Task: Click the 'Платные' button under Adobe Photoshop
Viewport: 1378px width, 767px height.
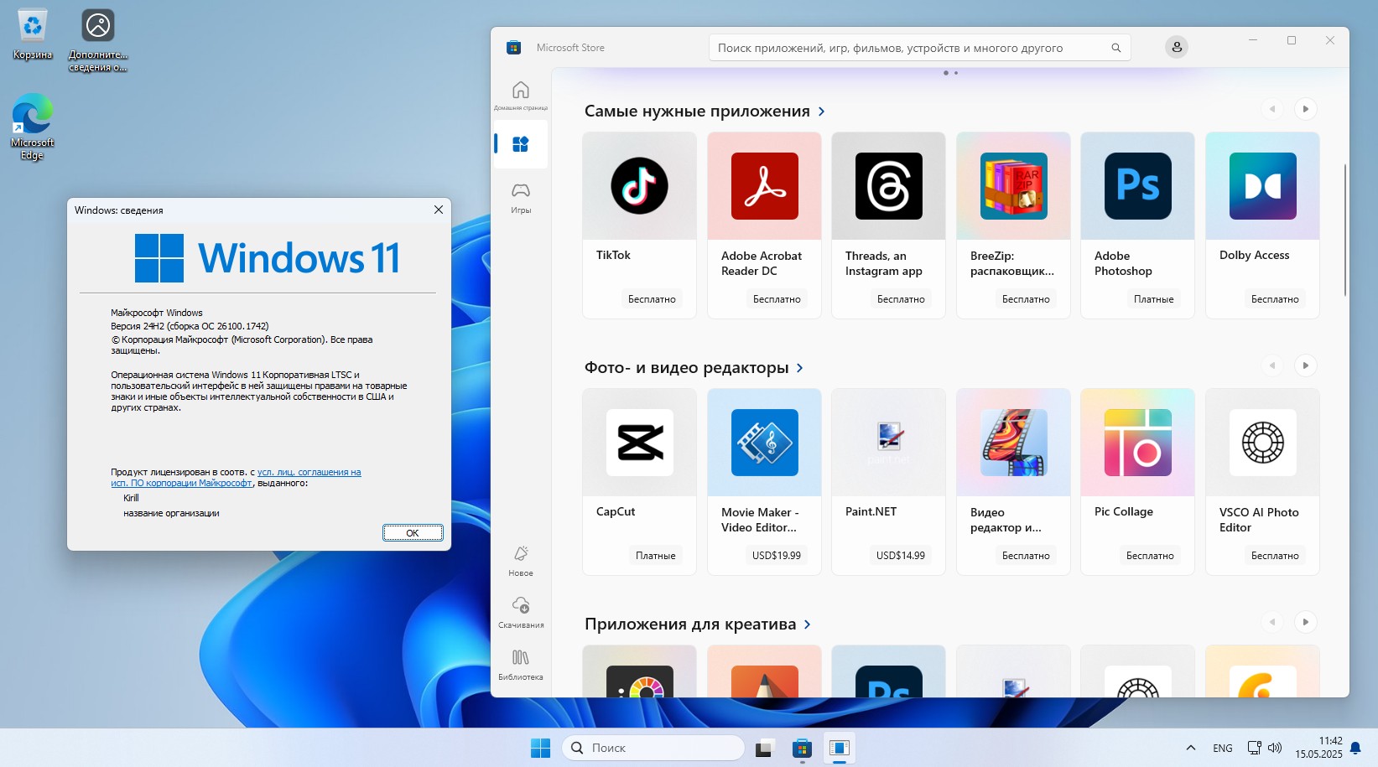Action: (x=1153, y=299)
